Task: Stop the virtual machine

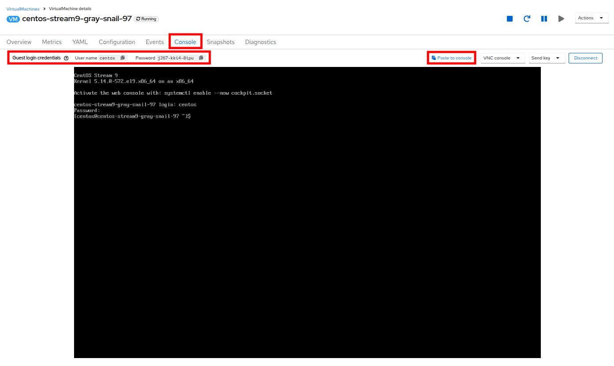Action: [x=510, y=18]
